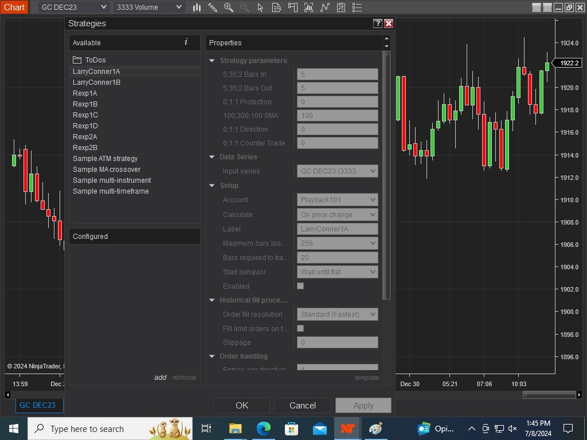This screenshot has height=440, width=587.
Task: Collapse the Order handling section
Action: coord(212,356)
